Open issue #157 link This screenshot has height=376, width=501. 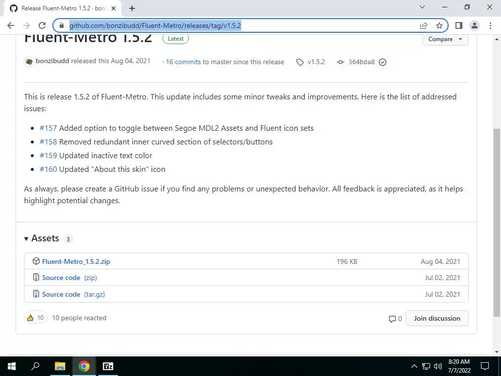tap(48, 128)
